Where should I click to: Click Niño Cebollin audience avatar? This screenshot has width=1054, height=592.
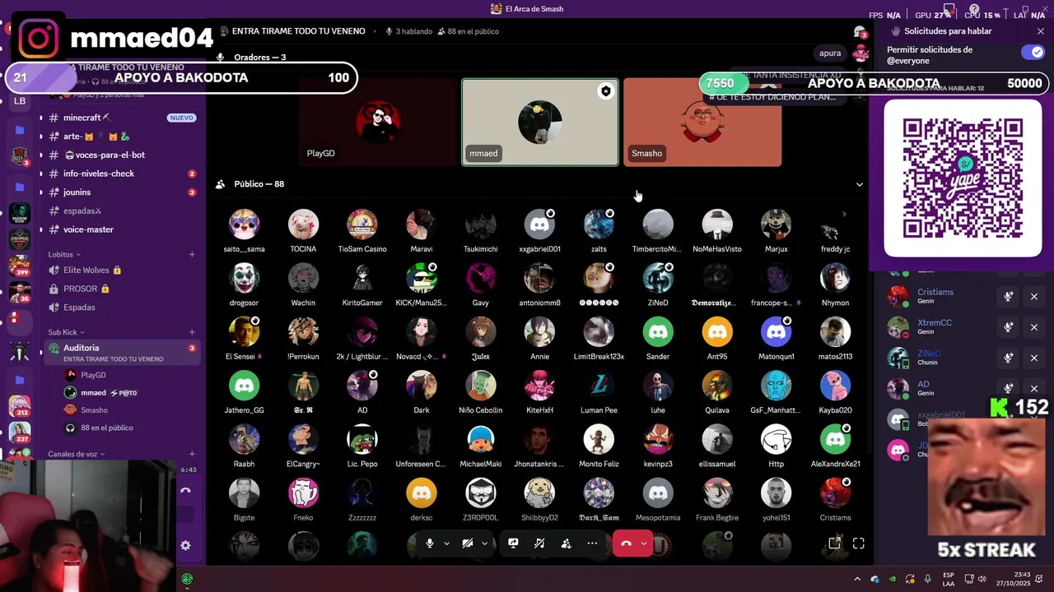click(481, 386)
